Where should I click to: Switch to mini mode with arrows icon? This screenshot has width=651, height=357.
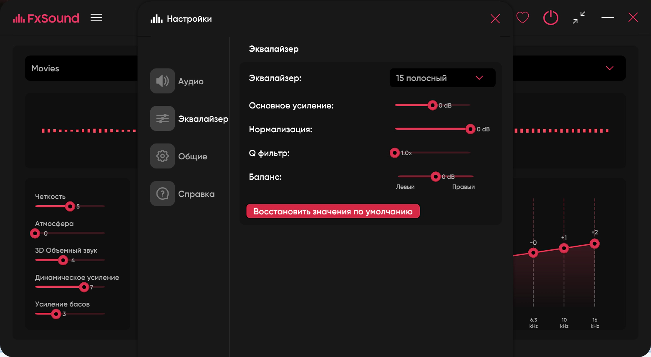point(579,18)
